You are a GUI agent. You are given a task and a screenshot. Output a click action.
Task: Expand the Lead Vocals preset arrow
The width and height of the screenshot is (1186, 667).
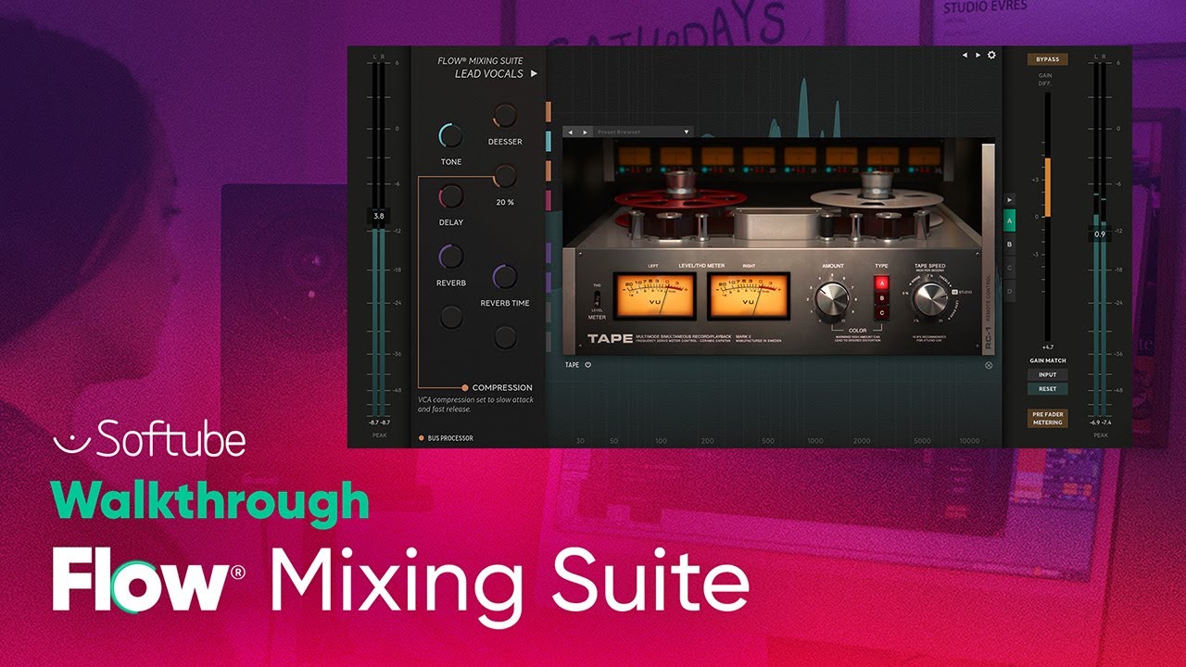(x=534, y=73)
